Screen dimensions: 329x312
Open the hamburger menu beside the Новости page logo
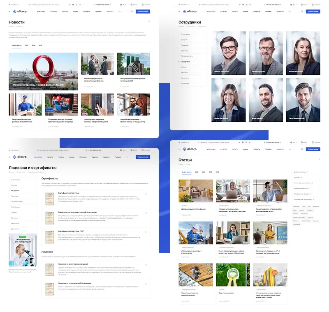pos(9,12)
